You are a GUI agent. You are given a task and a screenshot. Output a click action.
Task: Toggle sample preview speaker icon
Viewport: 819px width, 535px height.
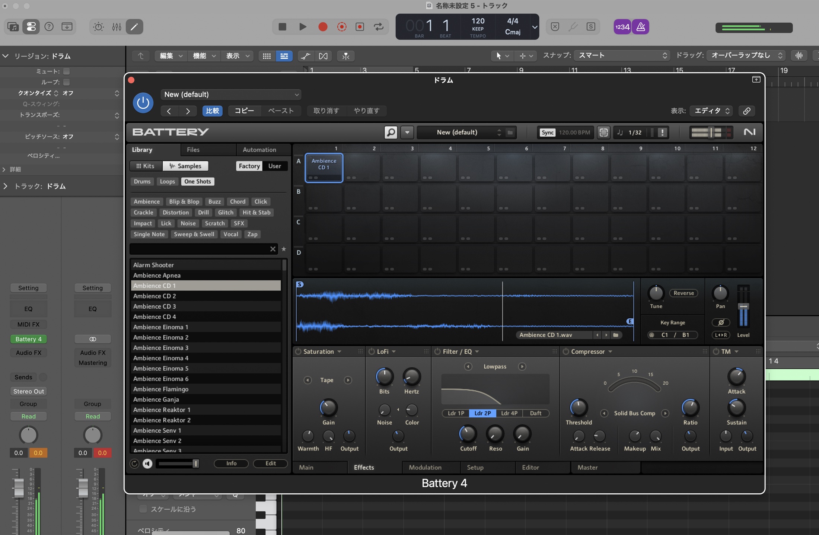point(147,463)
